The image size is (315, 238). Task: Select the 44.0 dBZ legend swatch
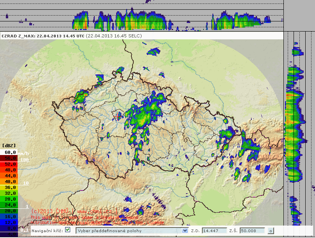coord(9,176)
